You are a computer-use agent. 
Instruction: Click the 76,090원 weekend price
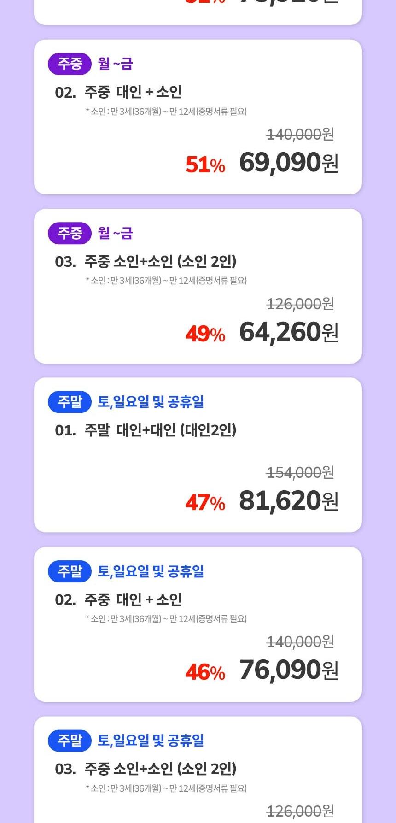[x=289, y=670]
